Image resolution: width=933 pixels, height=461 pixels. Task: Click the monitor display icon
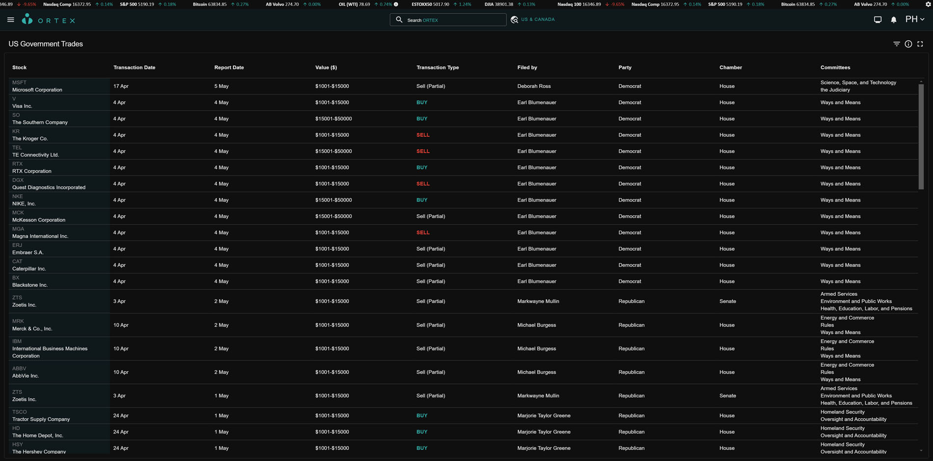click(x=878, y=20)
